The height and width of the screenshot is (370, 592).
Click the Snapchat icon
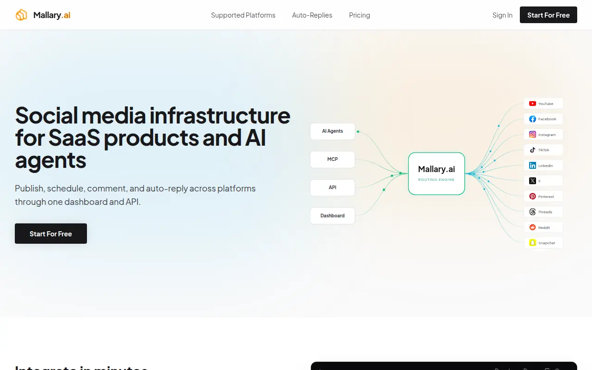pos(532,243)
